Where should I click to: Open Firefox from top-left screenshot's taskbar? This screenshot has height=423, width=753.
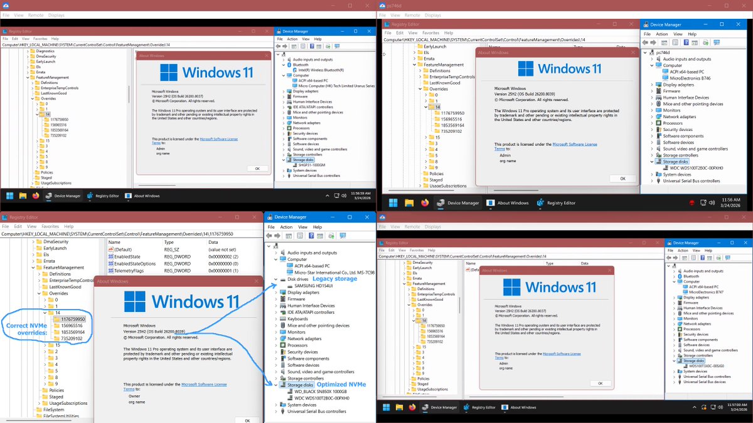pos(36,196)
